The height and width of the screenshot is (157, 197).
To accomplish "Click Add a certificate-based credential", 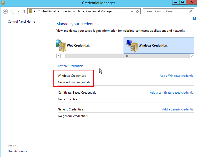I will point(172,93).
